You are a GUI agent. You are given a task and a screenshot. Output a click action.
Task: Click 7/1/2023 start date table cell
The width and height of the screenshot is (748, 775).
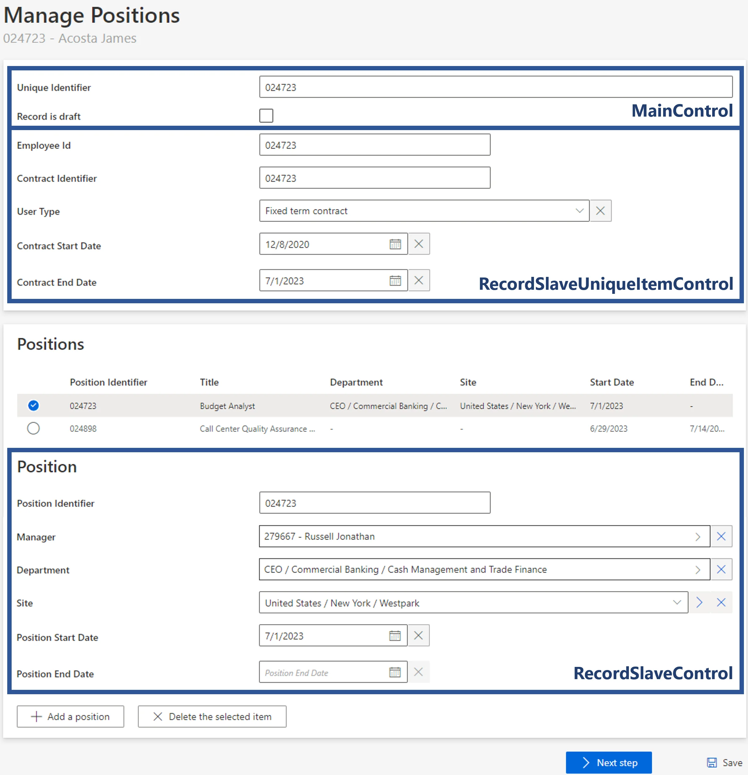click(x=607, y=406)
